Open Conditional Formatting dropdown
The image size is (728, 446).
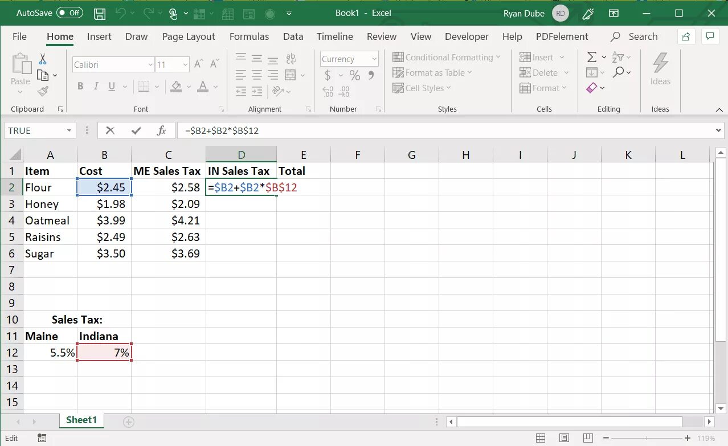click(x=447, y=57)
